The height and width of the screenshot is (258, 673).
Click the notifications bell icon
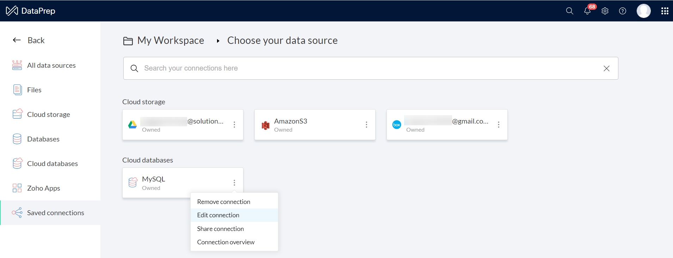pyautogui.click(x=587, y=11)
